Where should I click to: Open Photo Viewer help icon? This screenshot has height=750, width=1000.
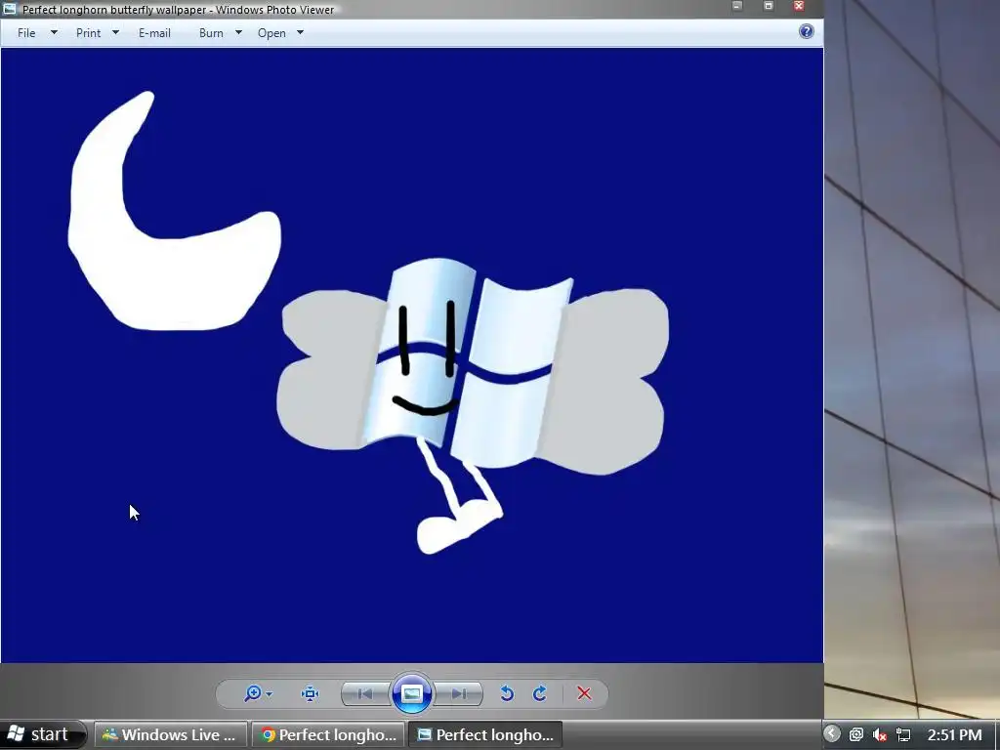click(806, 31)
